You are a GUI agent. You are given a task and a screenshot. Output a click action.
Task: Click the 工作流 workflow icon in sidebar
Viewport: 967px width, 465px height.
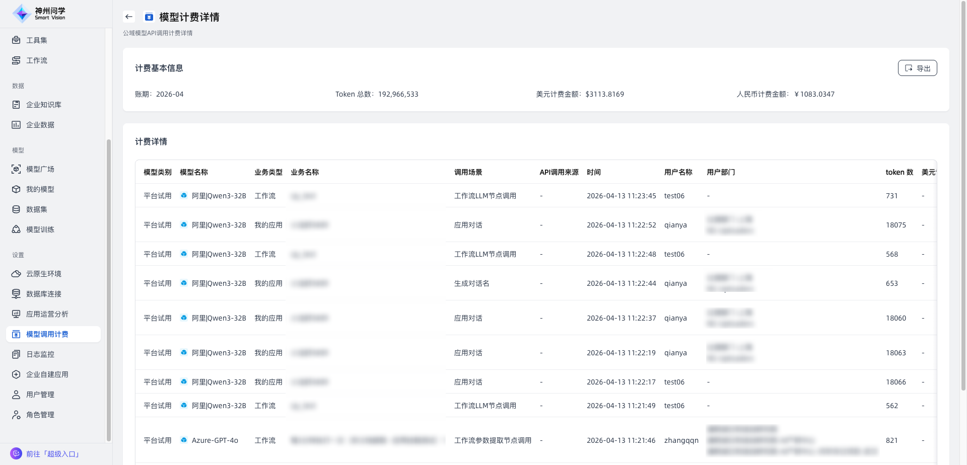[x=16, y=60]
